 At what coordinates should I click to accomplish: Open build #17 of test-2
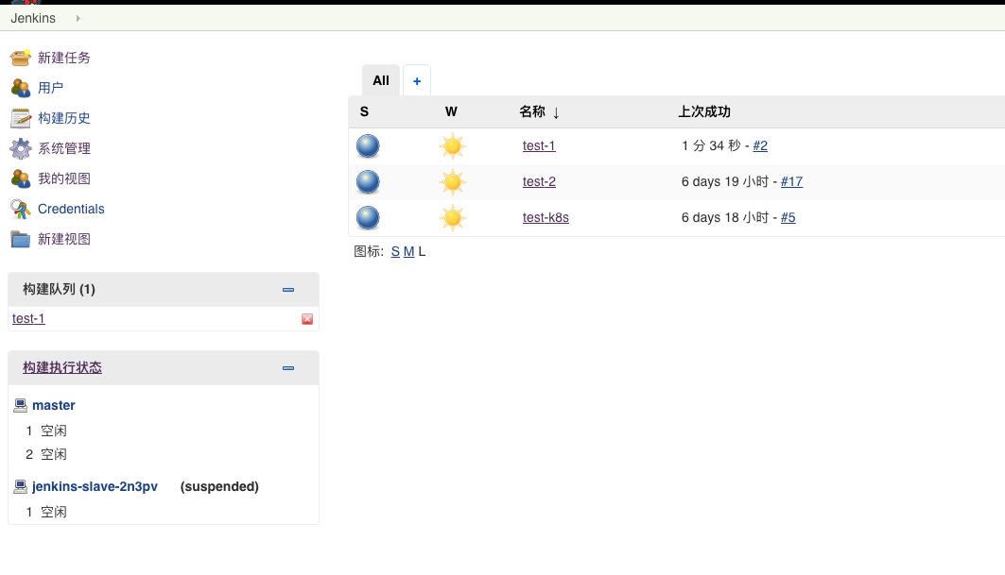tap(791, 181)
